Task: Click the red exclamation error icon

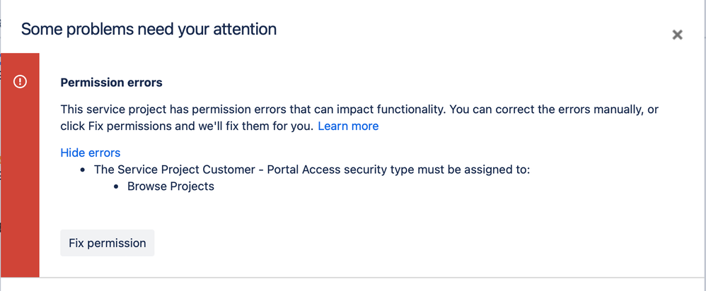Action: click(x=20, y=82)
